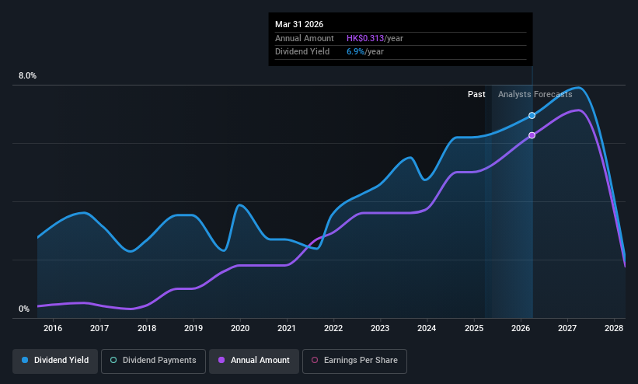Click the 2020 x-axis label
Image resolution: width=638 pixels, height=384 pixels.
pyautogui.click(x=240, y=328)
